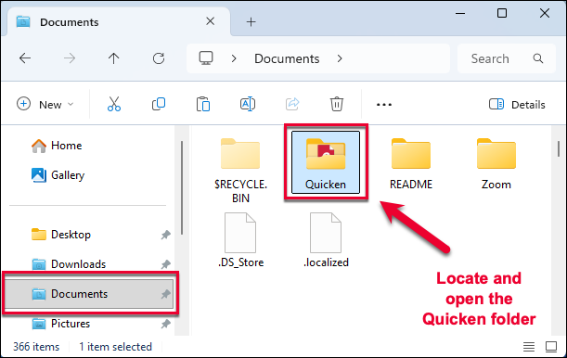Viewport: 567px width, 358px height.
Task: Click the pin icon next to Pictures
Action: pyautogui.click(x=165, y=324)
